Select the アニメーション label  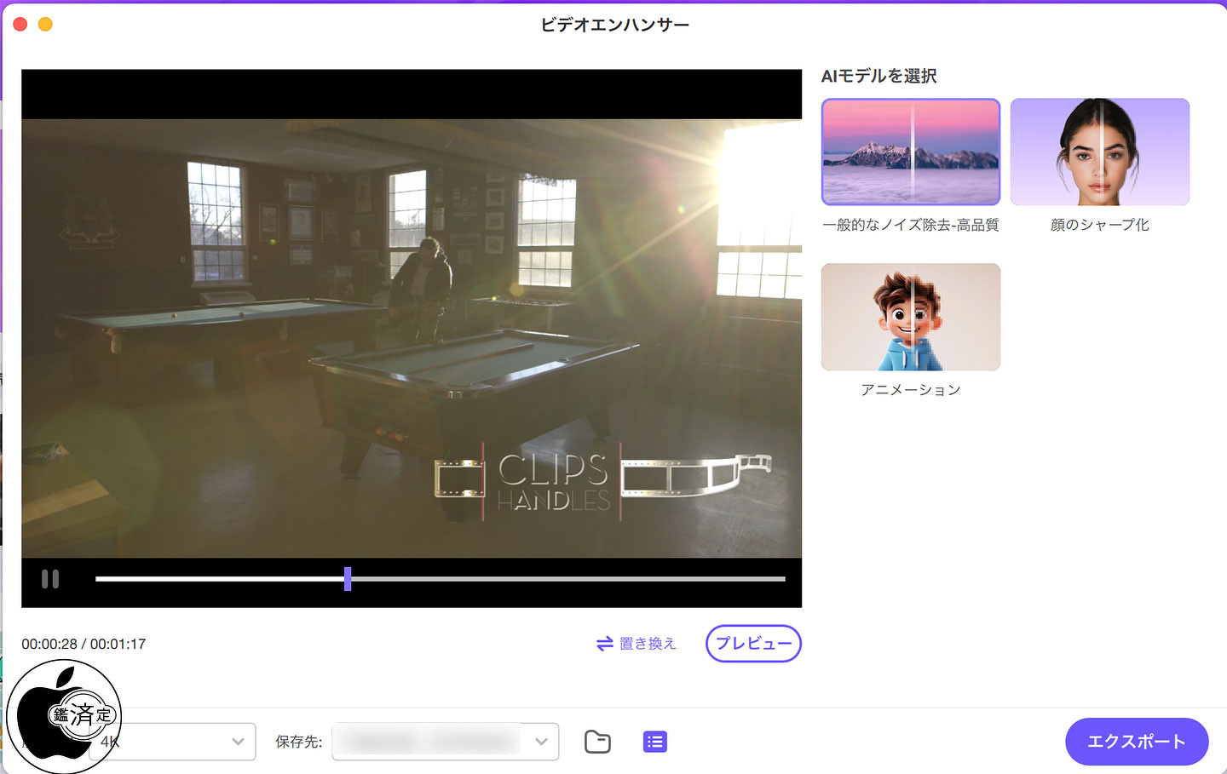tap(910, 390)
